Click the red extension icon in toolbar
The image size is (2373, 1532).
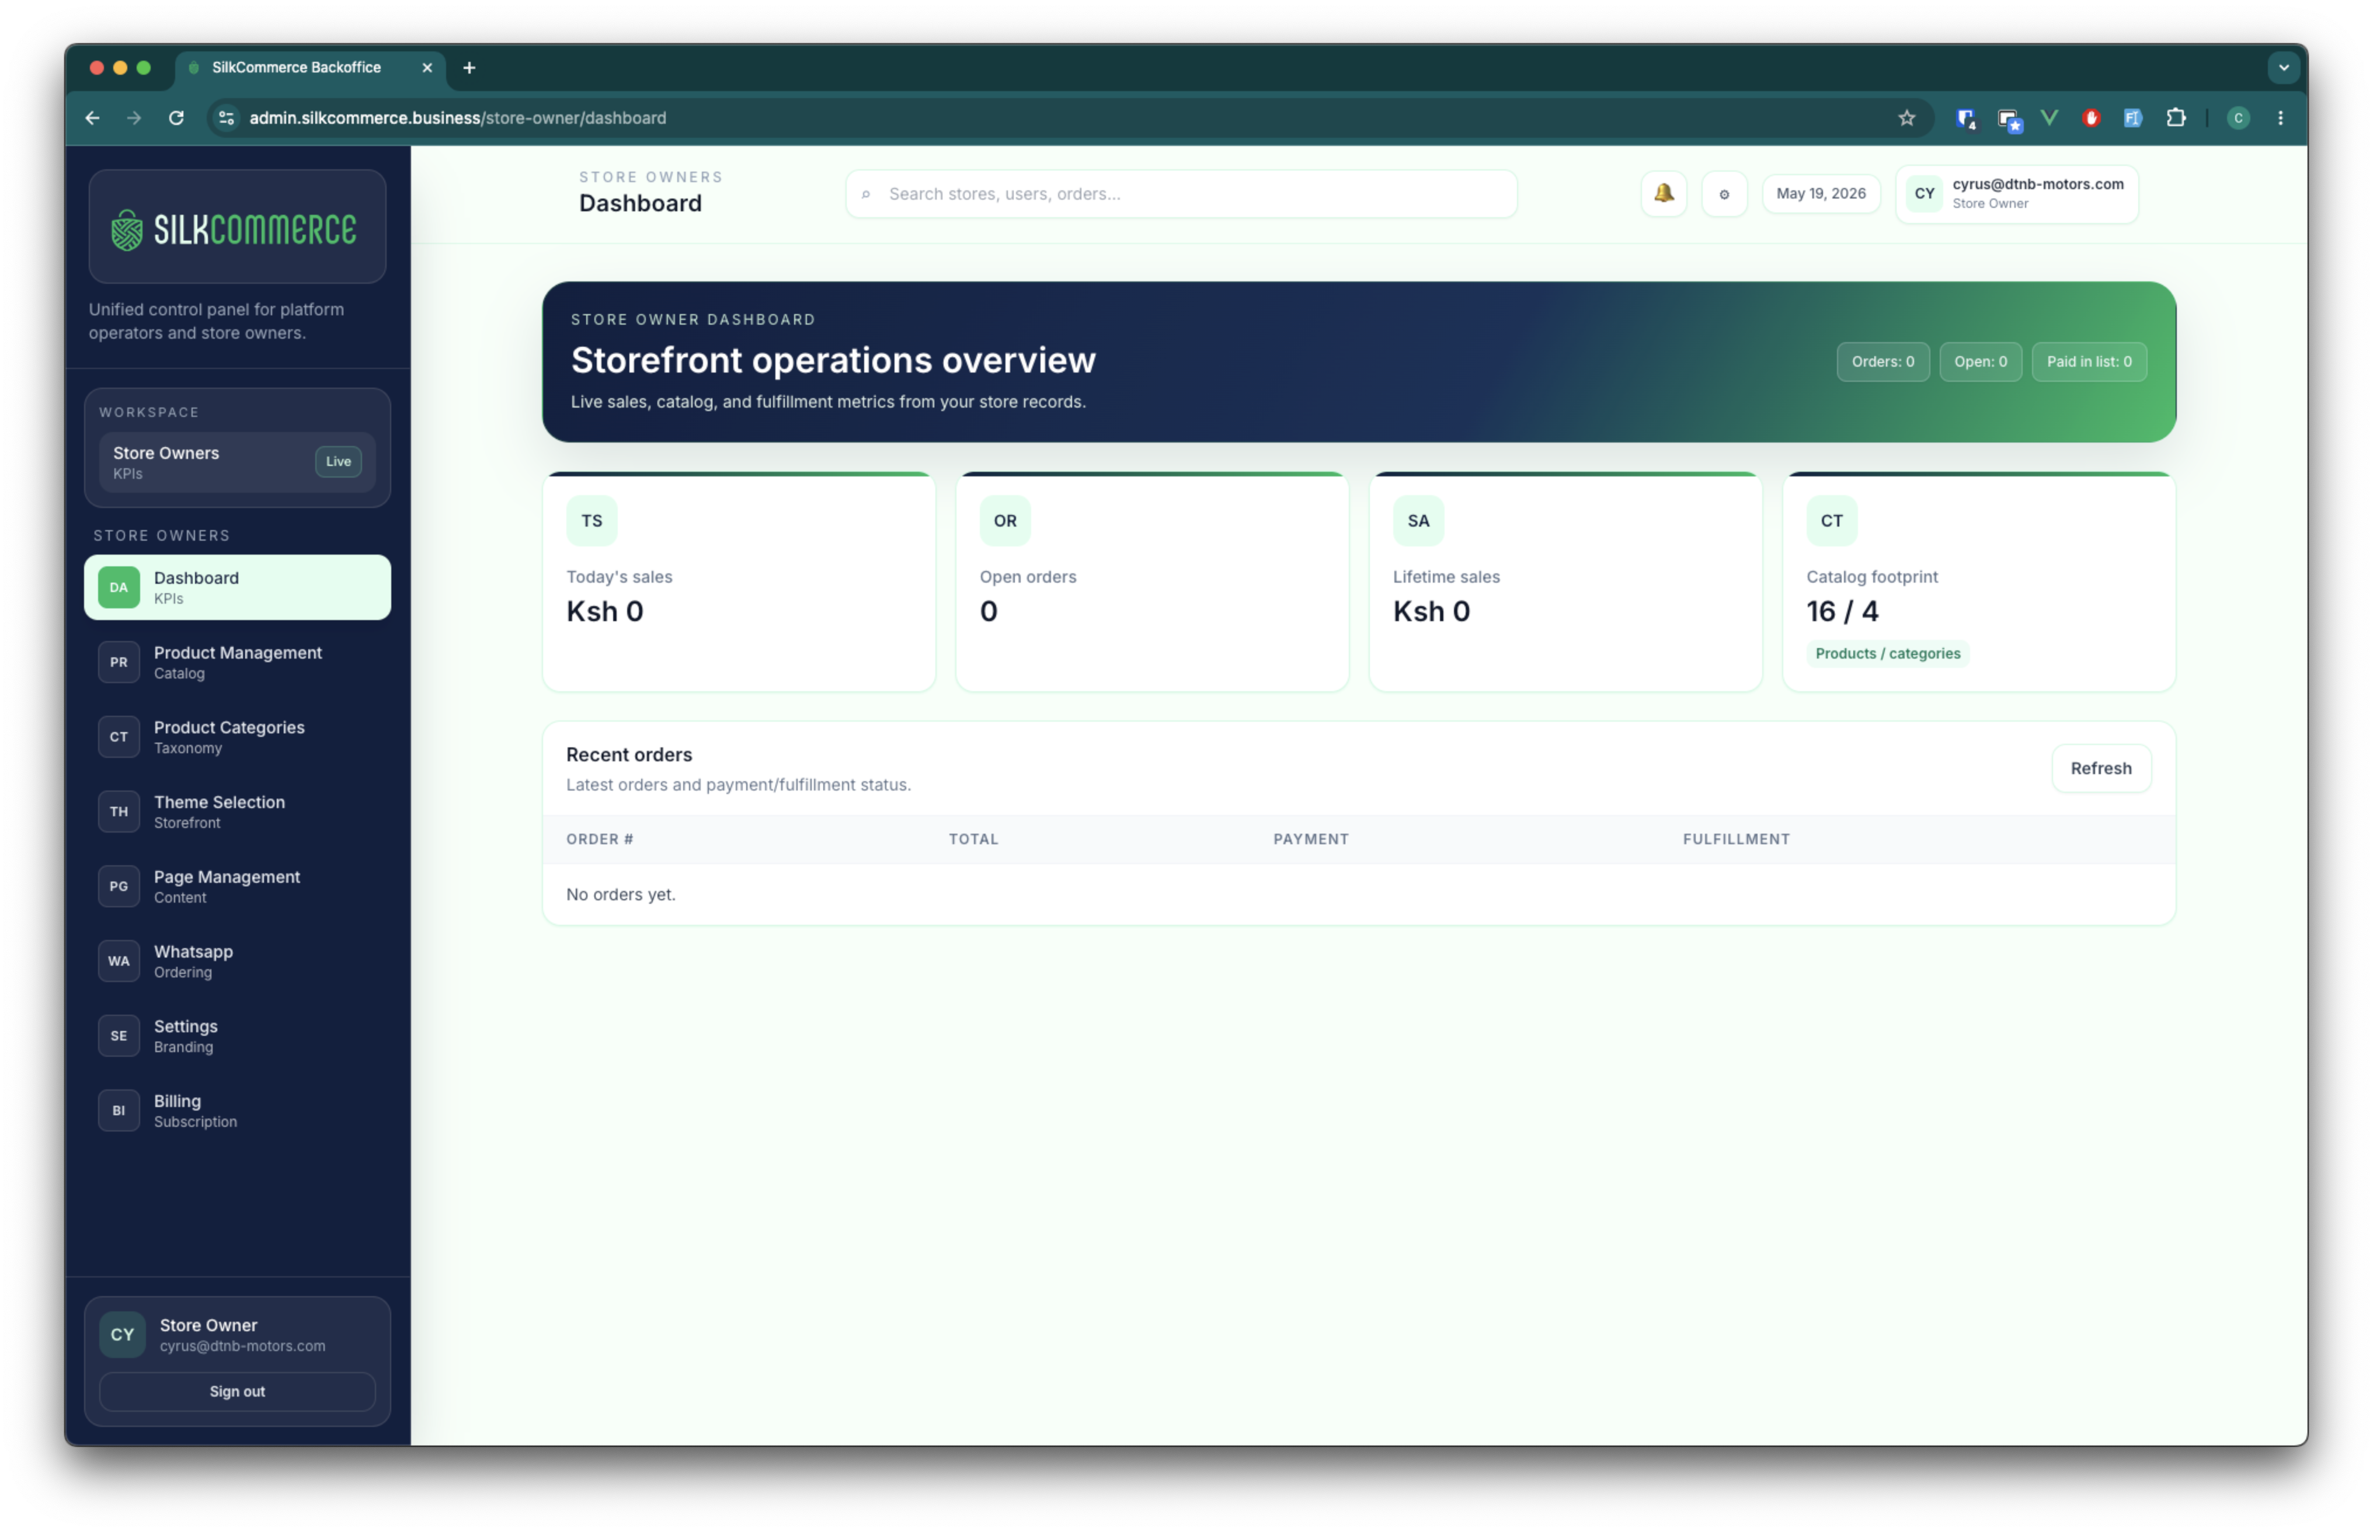[x=2090, y=117]
